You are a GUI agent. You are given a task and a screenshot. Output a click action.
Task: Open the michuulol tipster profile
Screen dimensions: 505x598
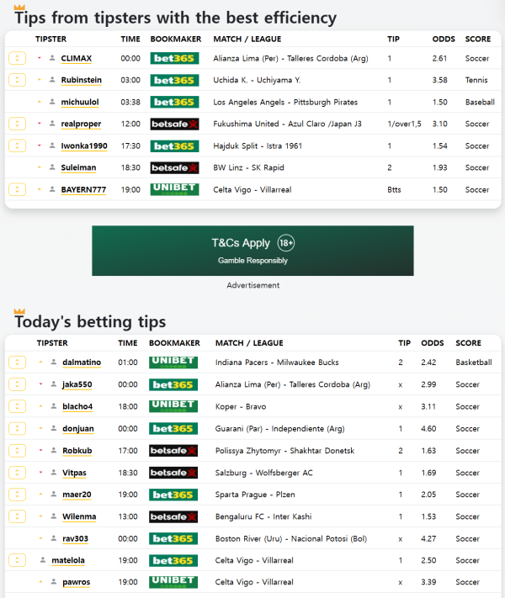pos(80,103)
